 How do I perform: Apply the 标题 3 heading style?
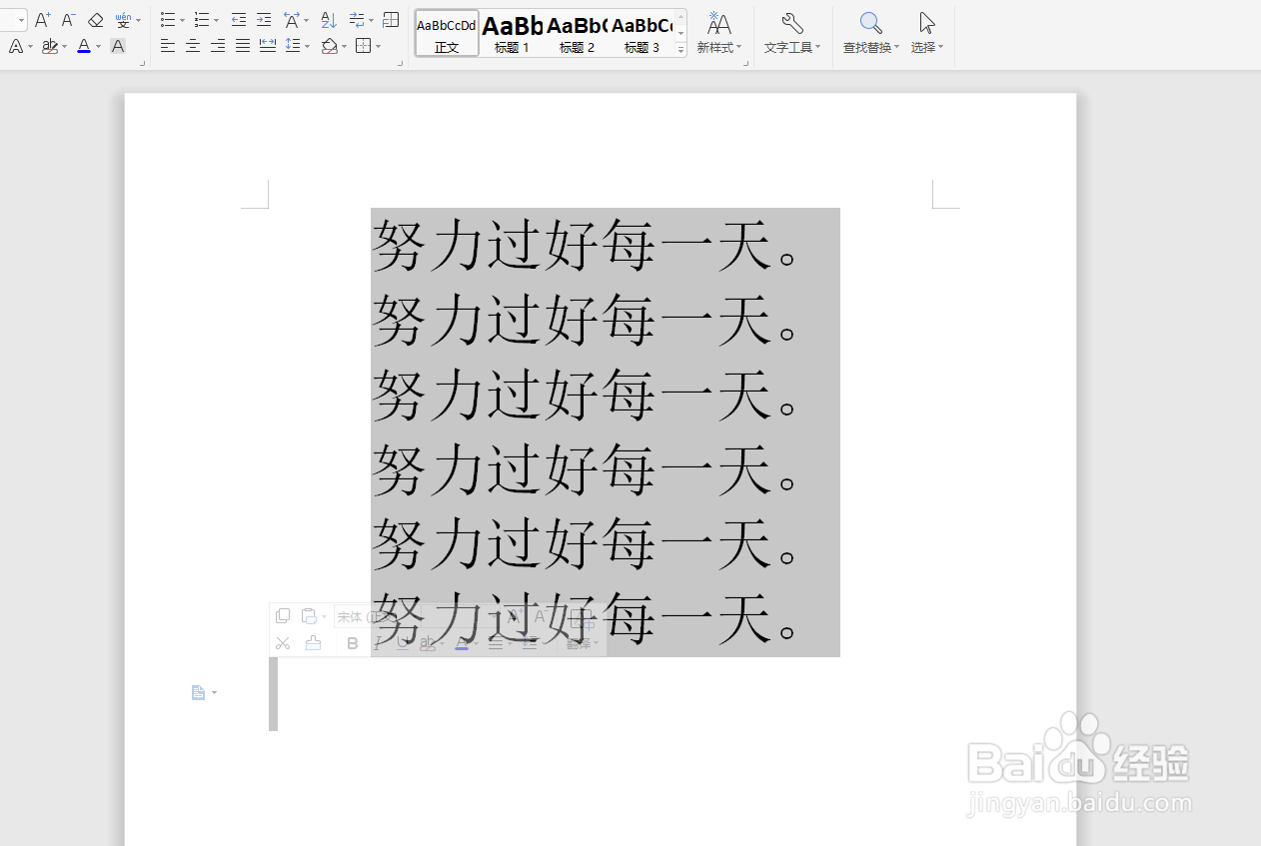(641, 34)
